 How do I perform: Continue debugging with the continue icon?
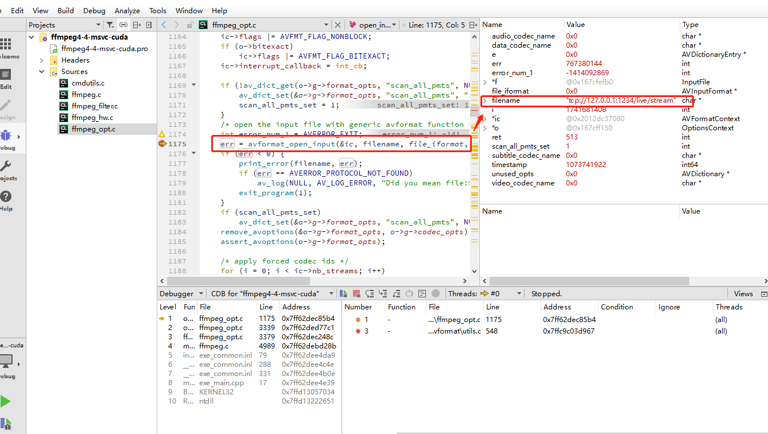pos(344,293)
